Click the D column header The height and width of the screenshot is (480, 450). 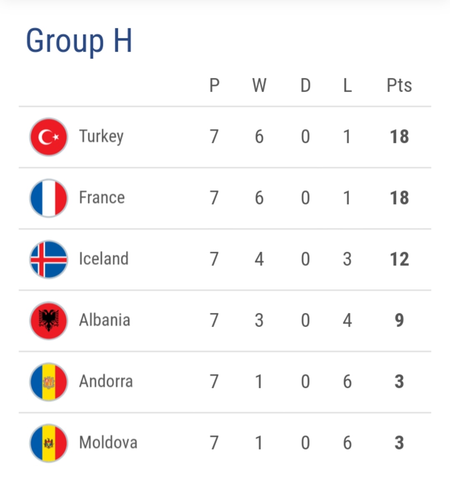[x=305, y=85]
